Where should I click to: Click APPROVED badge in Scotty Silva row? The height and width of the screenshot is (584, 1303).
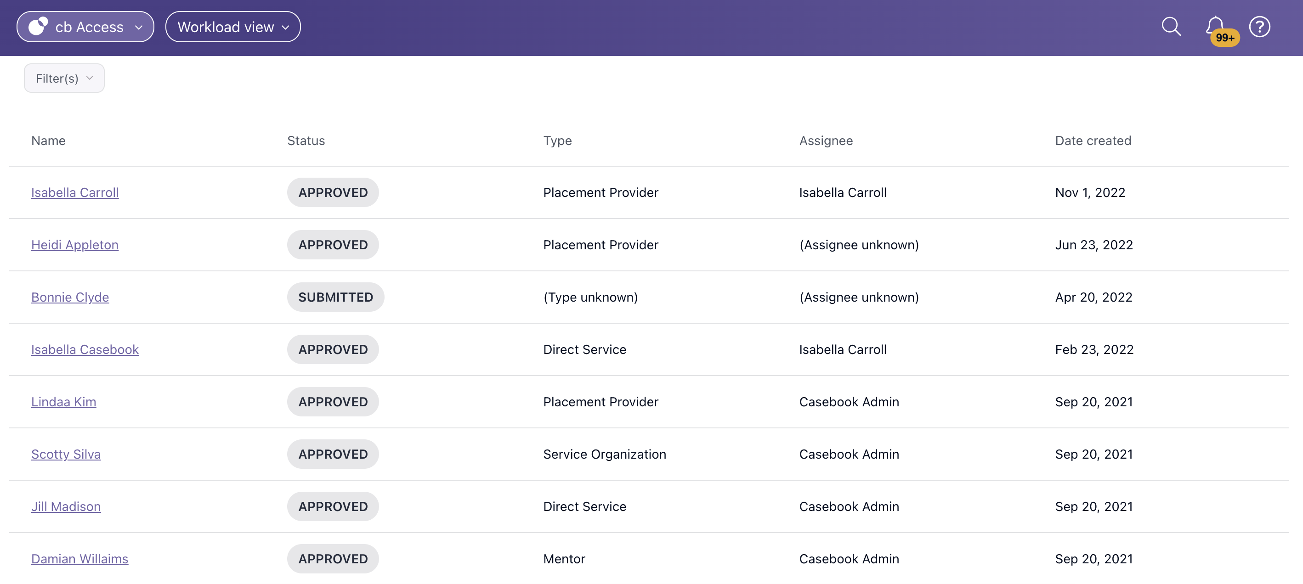point(333,454)
